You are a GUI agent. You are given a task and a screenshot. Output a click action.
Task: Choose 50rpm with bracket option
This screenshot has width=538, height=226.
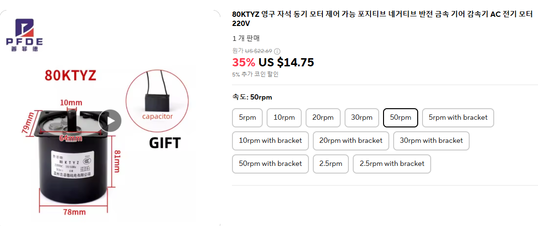tap(270, 164)
